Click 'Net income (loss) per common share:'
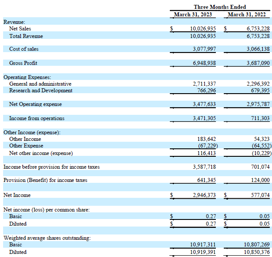The height and width of the screenshot is (257, 272). [46, 210]
